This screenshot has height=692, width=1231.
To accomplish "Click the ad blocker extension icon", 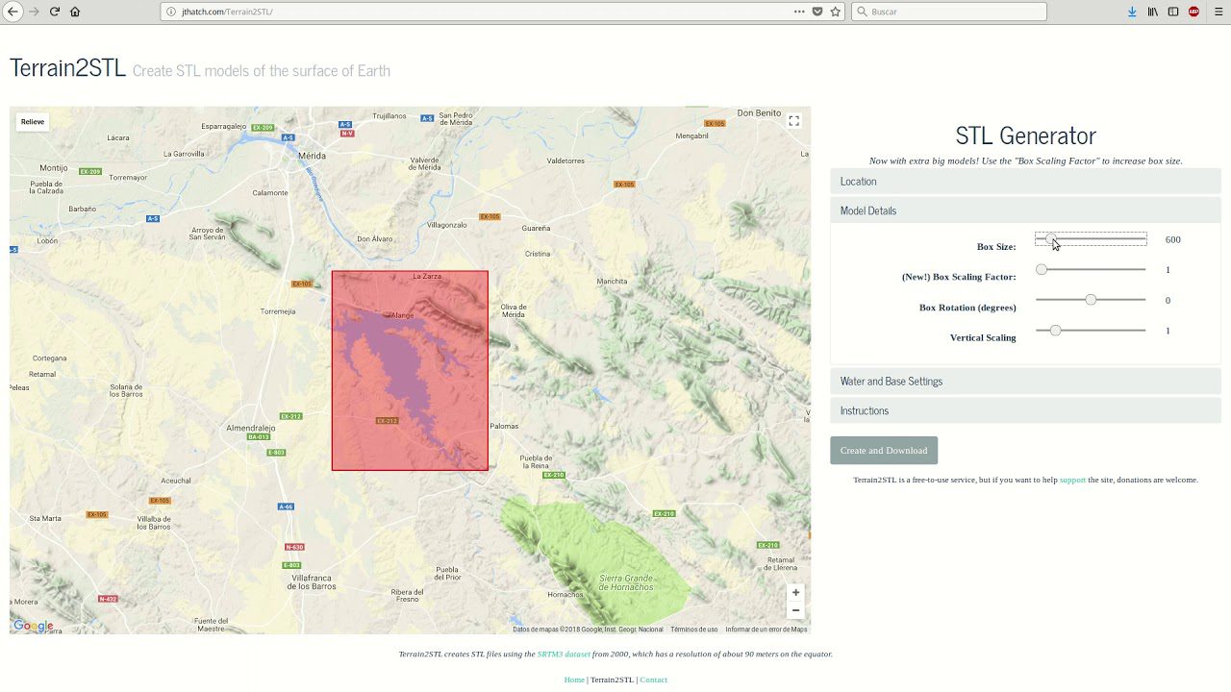I will pyautogui.click(x=1193, y=12).
